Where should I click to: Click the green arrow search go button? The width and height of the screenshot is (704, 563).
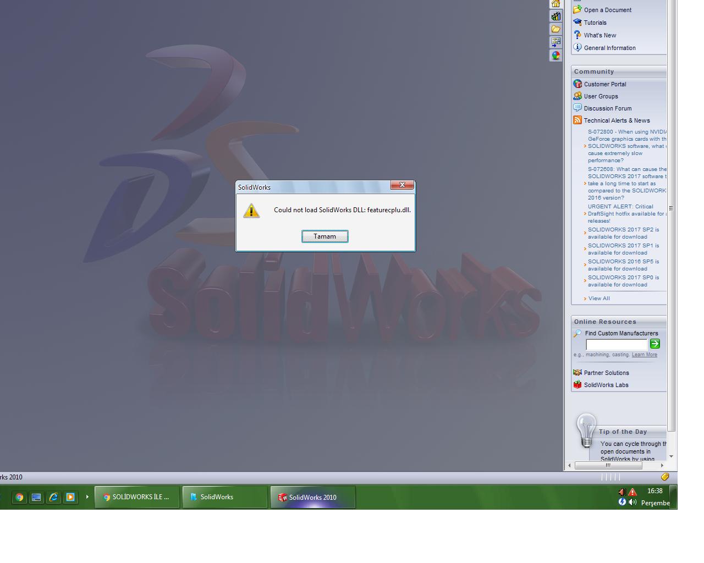pos(655,344)
